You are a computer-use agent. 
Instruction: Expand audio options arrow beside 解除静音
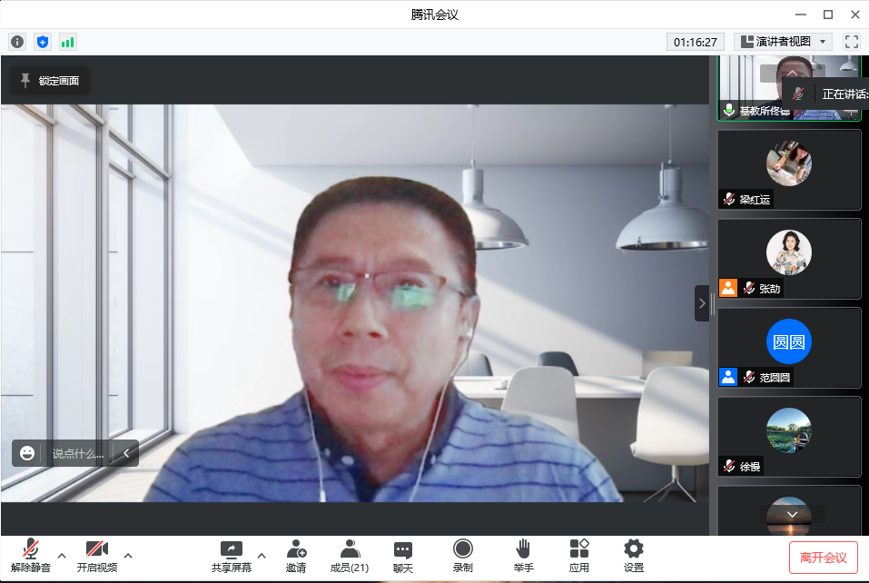62,555
